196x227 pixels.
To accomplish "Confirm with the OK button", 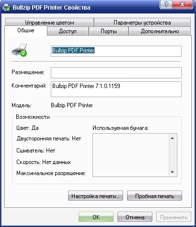I will (96, 217).
